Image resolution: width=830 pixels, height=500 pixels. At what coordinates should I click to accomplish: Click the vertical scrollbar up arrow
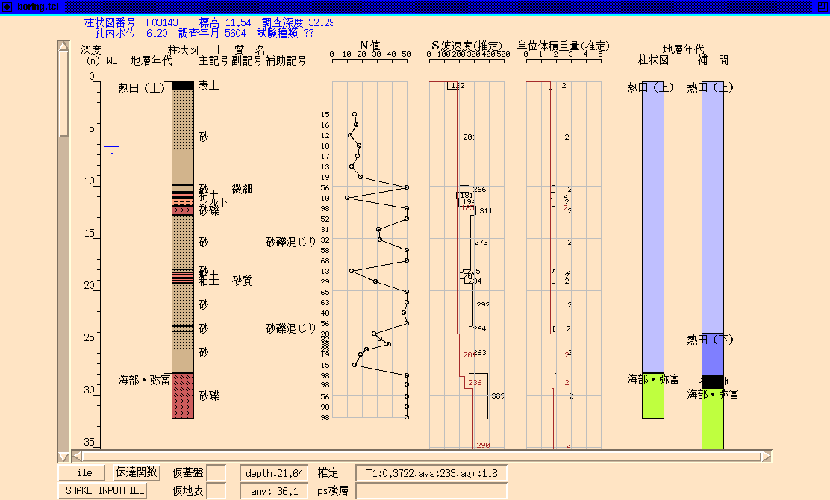[63, 46]
